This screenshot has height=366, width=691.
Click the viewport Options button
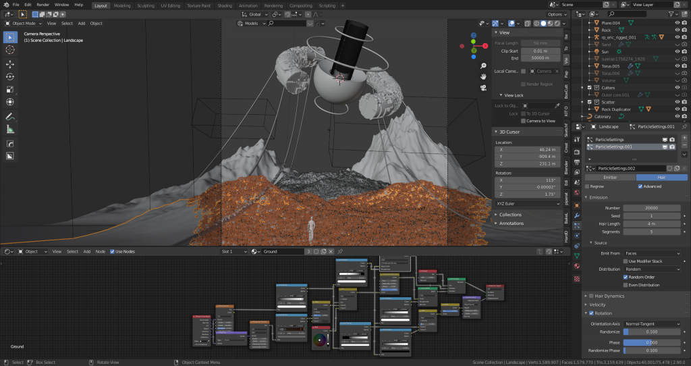coord(557,14)
